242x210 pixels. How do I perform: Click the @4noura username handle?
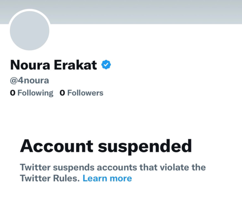tap(30, 81)
